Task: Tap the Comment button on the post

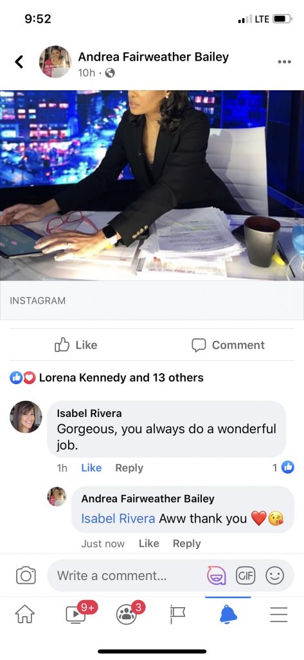Action: [228, 345]
